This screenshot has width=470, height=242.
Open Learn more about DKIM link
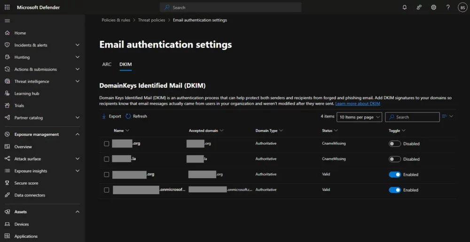[358, 104]
